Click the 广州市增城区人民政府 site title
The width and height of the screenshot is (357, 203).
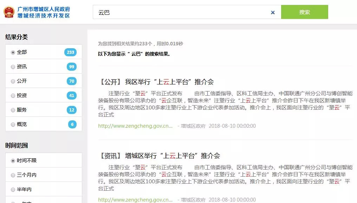pyautogui.click(x=44, y=9)
